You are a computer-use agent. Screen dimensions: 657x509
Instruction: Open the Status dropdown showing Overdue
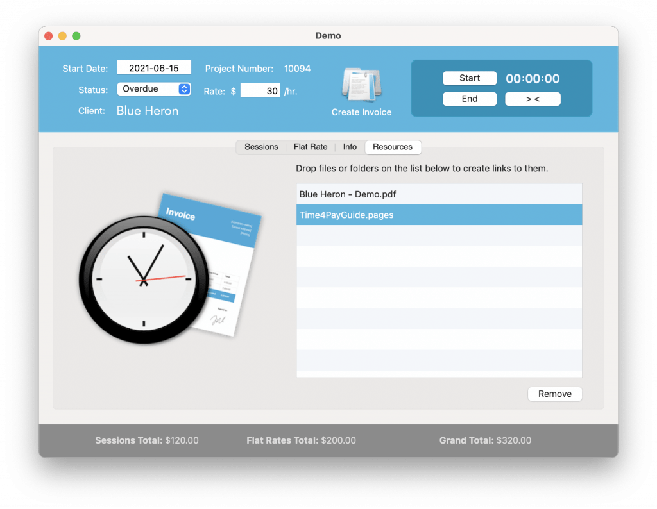click(x=154, y=88)
